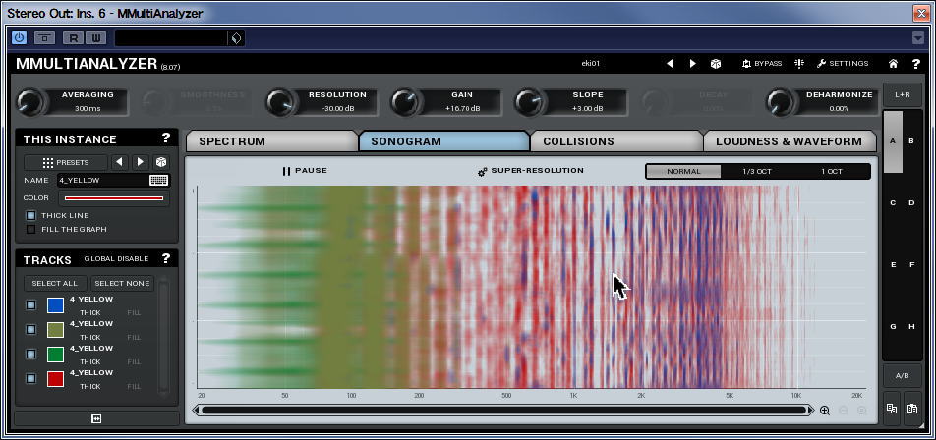This screenshot has width=936, height=440.
Task: Open the PRESETS list button
Action: [66, 162]
